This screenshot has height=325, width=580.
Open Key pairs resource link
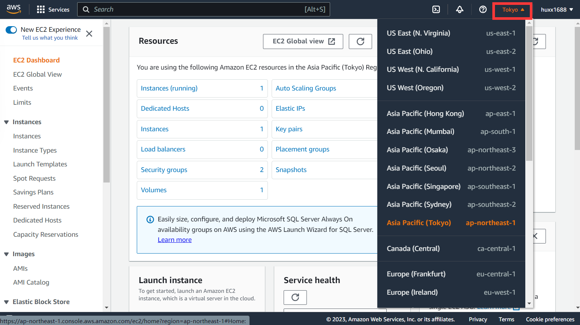point(289,129)
